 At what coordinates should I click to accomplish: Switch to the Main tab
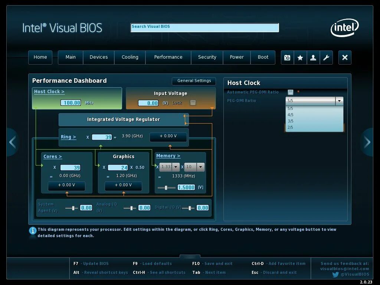pos(71,58)
